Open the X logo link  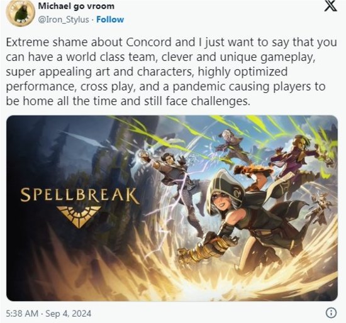[330, 6]
